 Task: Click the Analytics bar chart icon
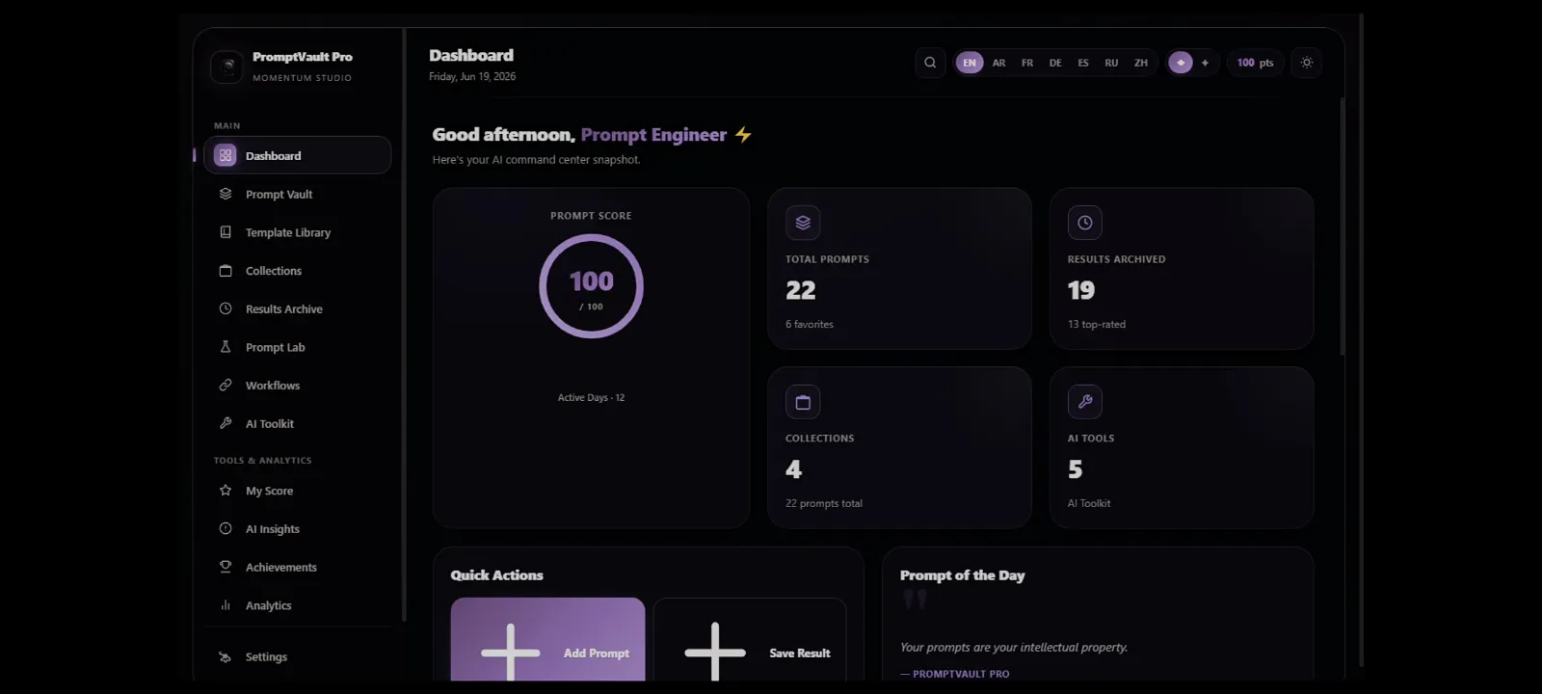click(226, 605)
